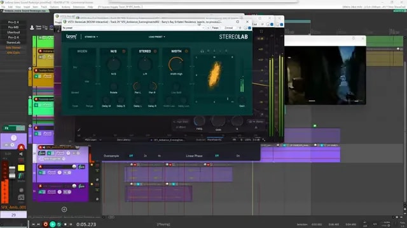Click the envelope button on track 29

pos(60,153)
